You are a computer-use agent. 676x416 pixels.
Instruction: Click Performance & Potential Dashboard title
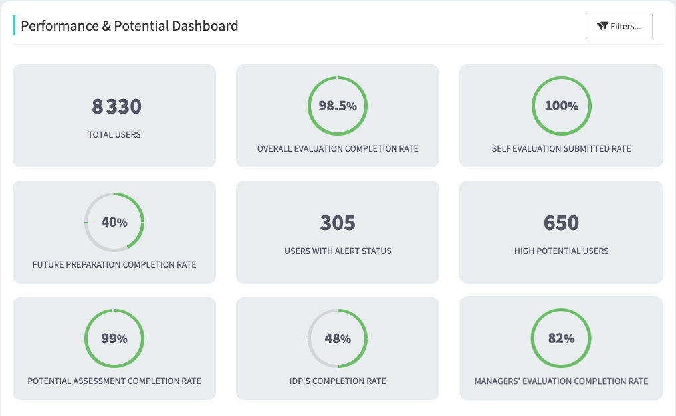point(130,26)
